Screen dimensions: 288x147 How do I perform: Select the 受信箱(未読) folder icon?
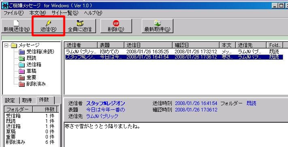(x=21, y=52)
